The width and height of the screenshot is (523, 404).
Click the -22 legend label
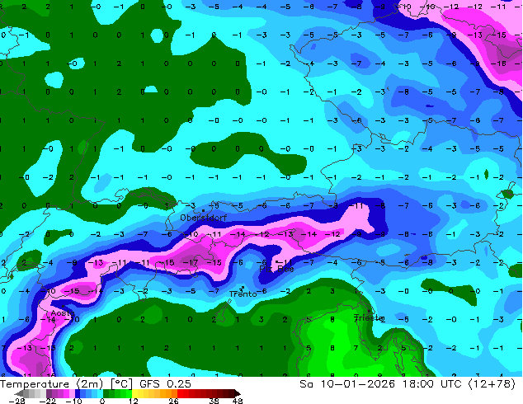tap(48, 401)
